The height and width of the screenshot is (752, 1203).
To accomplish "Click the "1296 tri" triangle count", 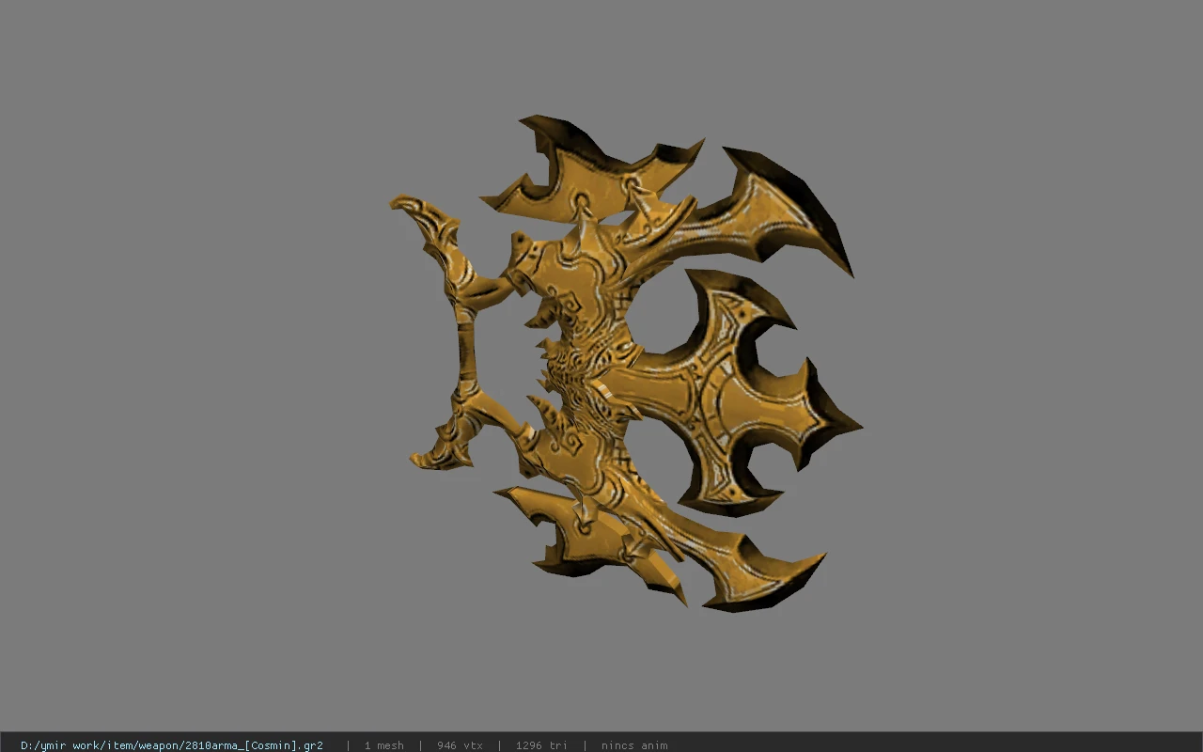I will click(541, 745).
